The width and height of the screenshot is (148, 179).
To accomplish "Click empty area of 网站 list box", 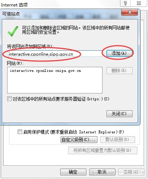I will [x=55, y=84].
